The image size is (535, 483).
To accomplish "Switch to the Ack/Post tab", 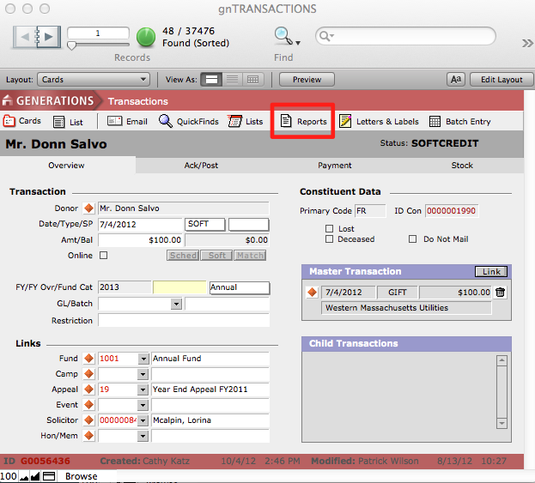I will pyautogui.click(x=201, y=166).
